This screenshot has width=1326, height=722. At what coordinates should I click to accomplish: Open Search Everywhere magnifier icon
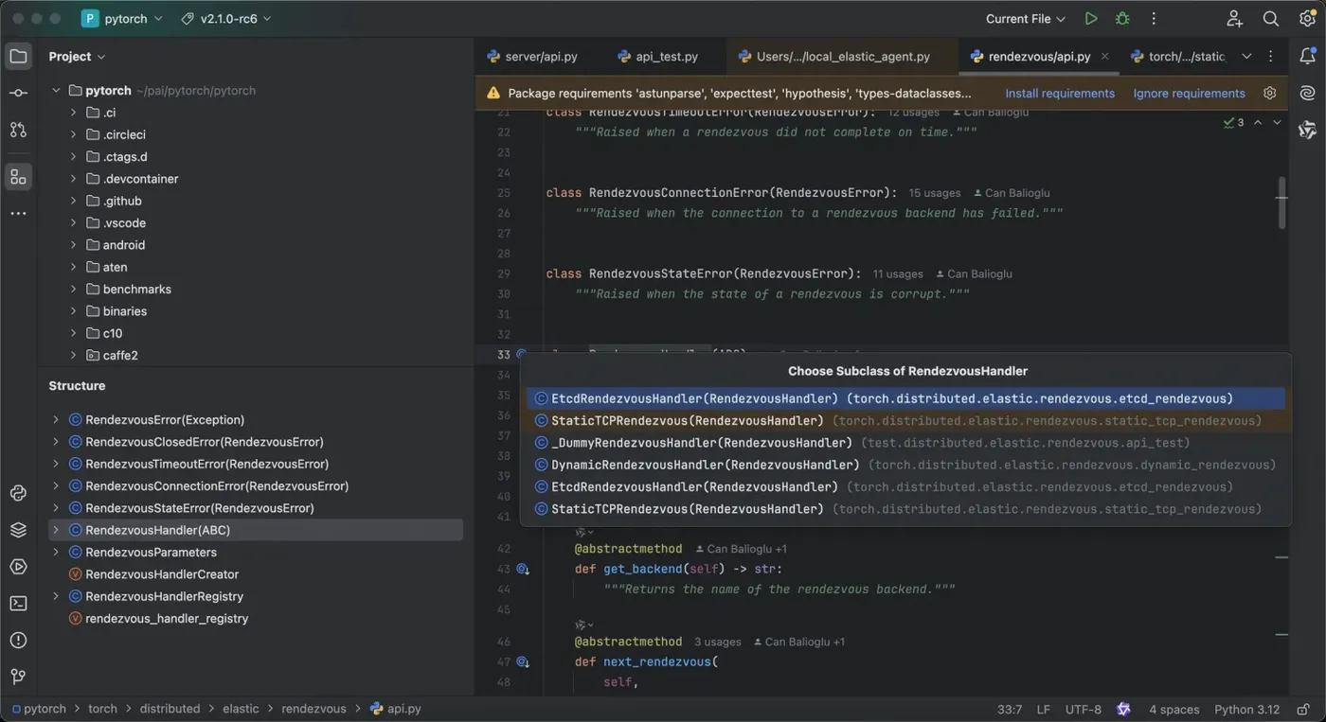click(1271, 19)
